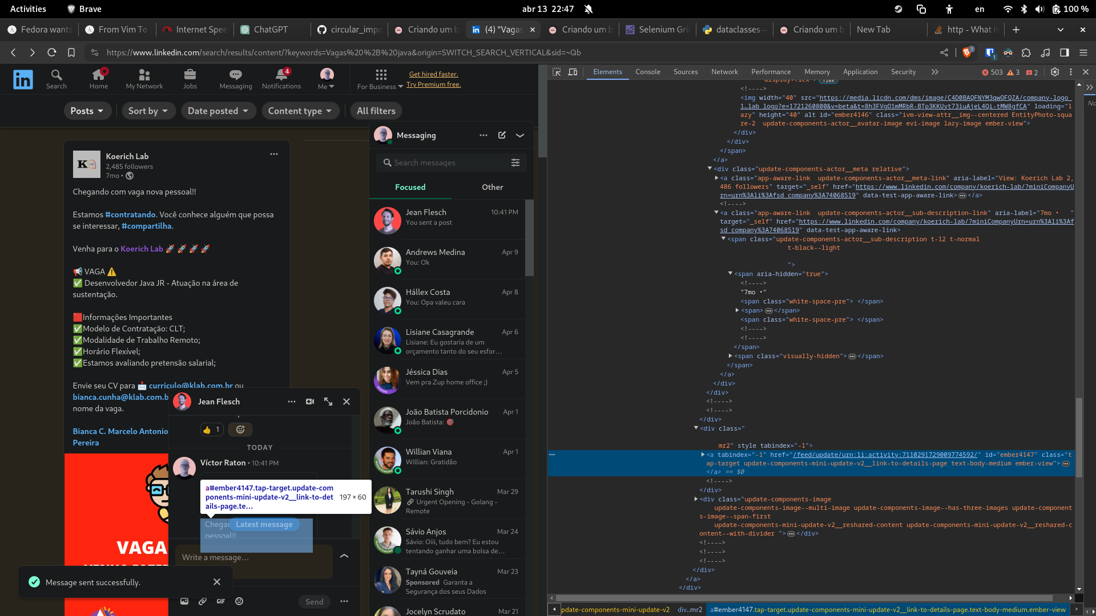
Task: Click Search messages field
Action: pos(445,163)
